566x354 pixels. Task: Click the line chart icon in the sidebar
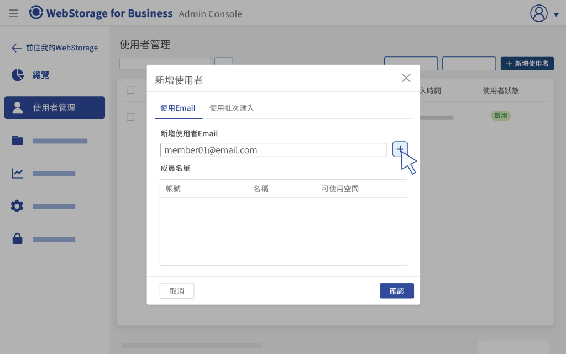[17, 173]
